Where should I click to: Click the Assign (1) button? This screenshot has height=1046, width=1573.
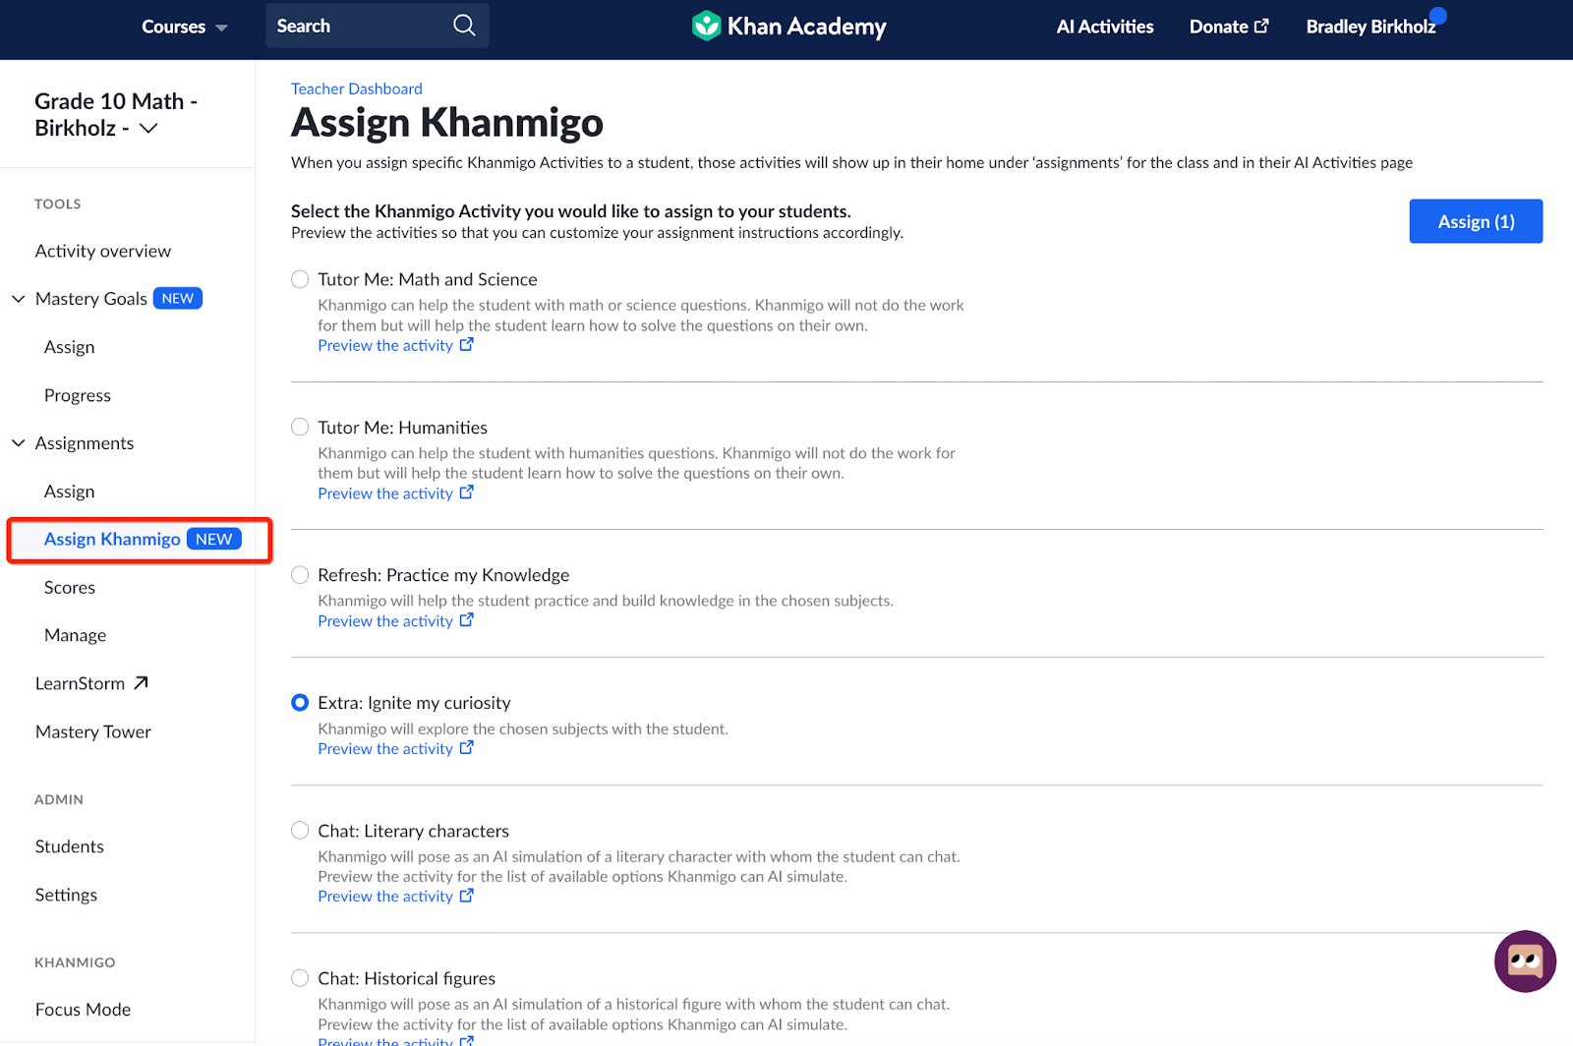(1475, 221)
